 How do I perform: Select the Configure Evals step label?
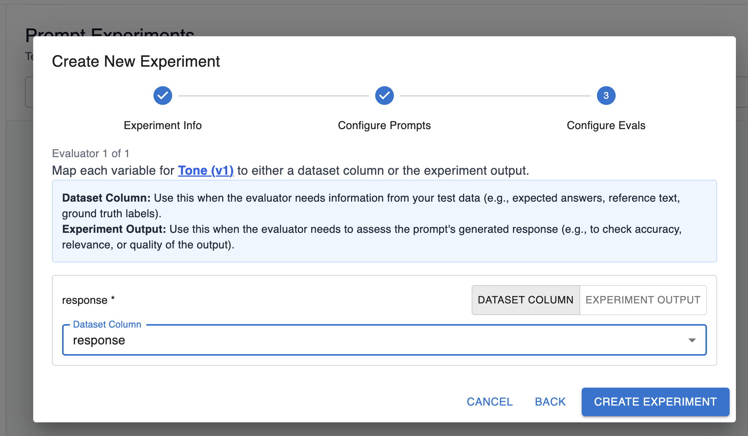point(606,126)
